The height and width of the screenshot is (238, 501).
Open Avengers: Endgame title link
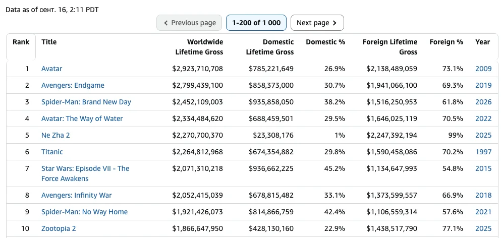click(x=73, y=85)
